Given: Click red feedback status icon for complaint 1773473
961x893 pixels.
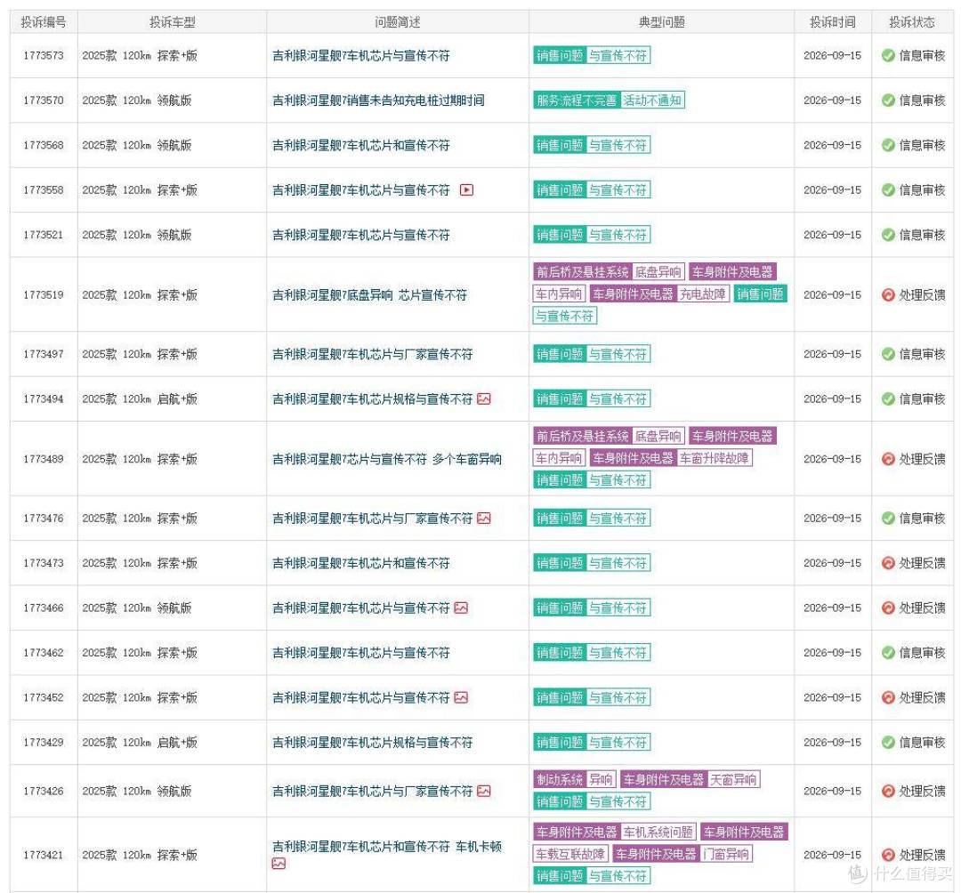Looking at the screenshot, I should (x=888, y=563).
